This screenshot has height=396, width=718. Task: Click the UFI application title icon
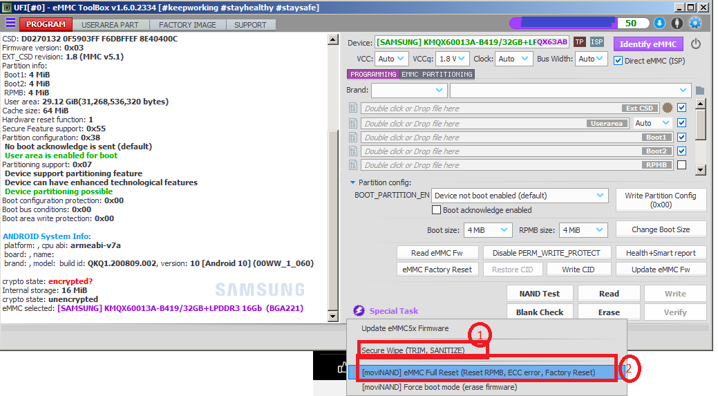(x=6, y=8)
